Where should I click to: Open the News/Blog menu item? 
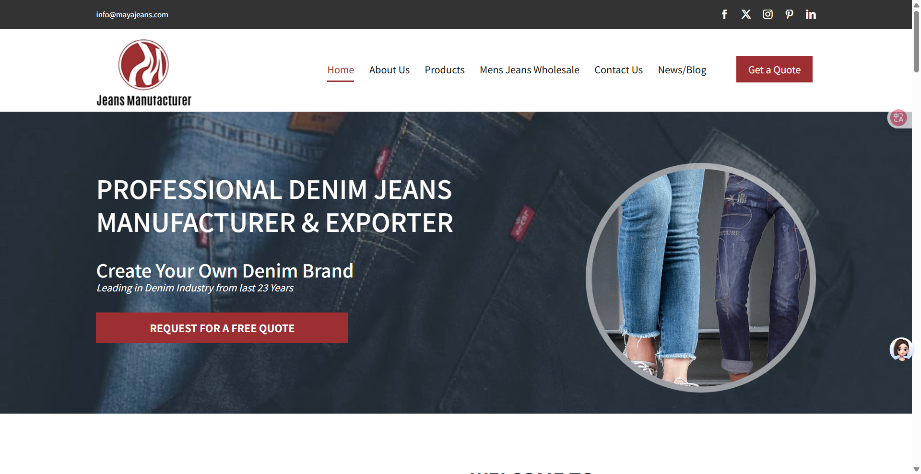682,70
